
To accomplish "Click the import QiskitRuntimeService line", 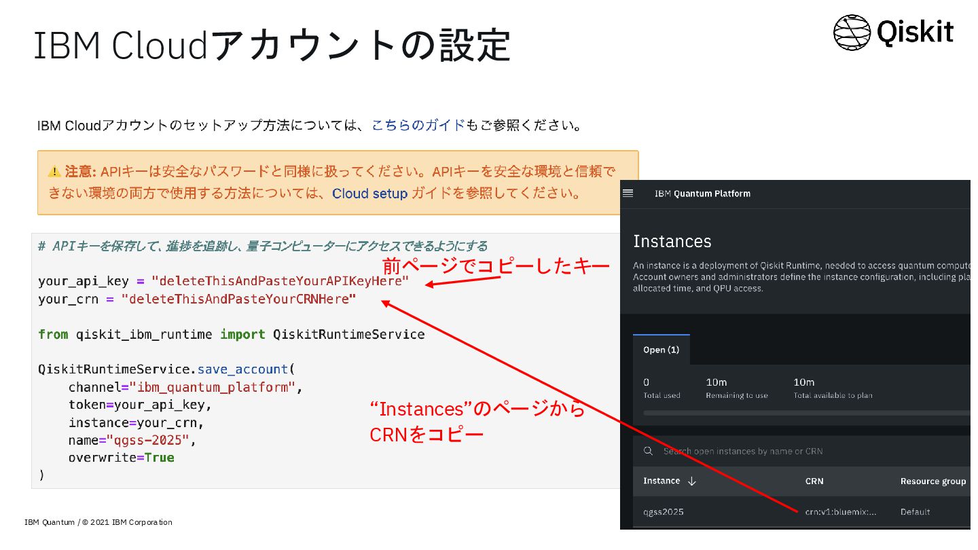I will tap(232, 334).
